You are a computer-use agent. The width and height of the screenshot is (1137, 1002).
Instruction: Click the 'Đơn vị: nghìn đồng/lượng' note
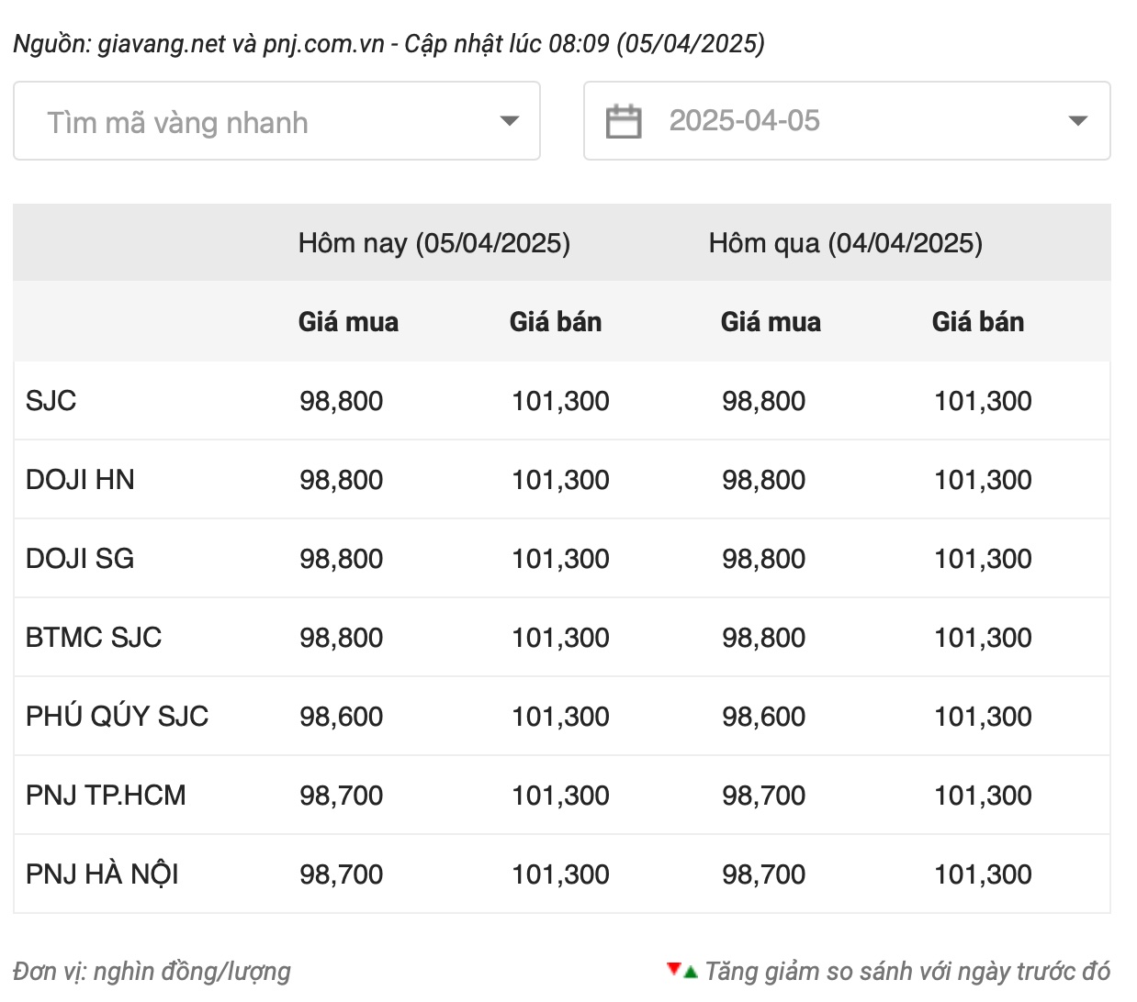152,971
